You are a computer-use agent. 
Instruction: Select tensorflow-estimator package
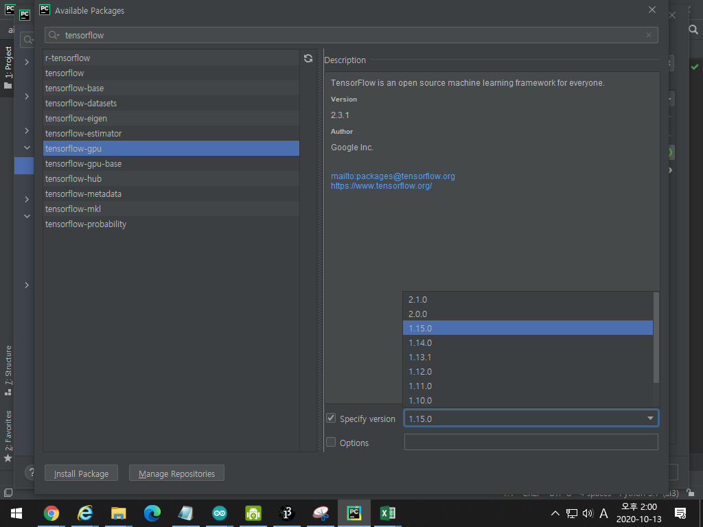[171, 134]
